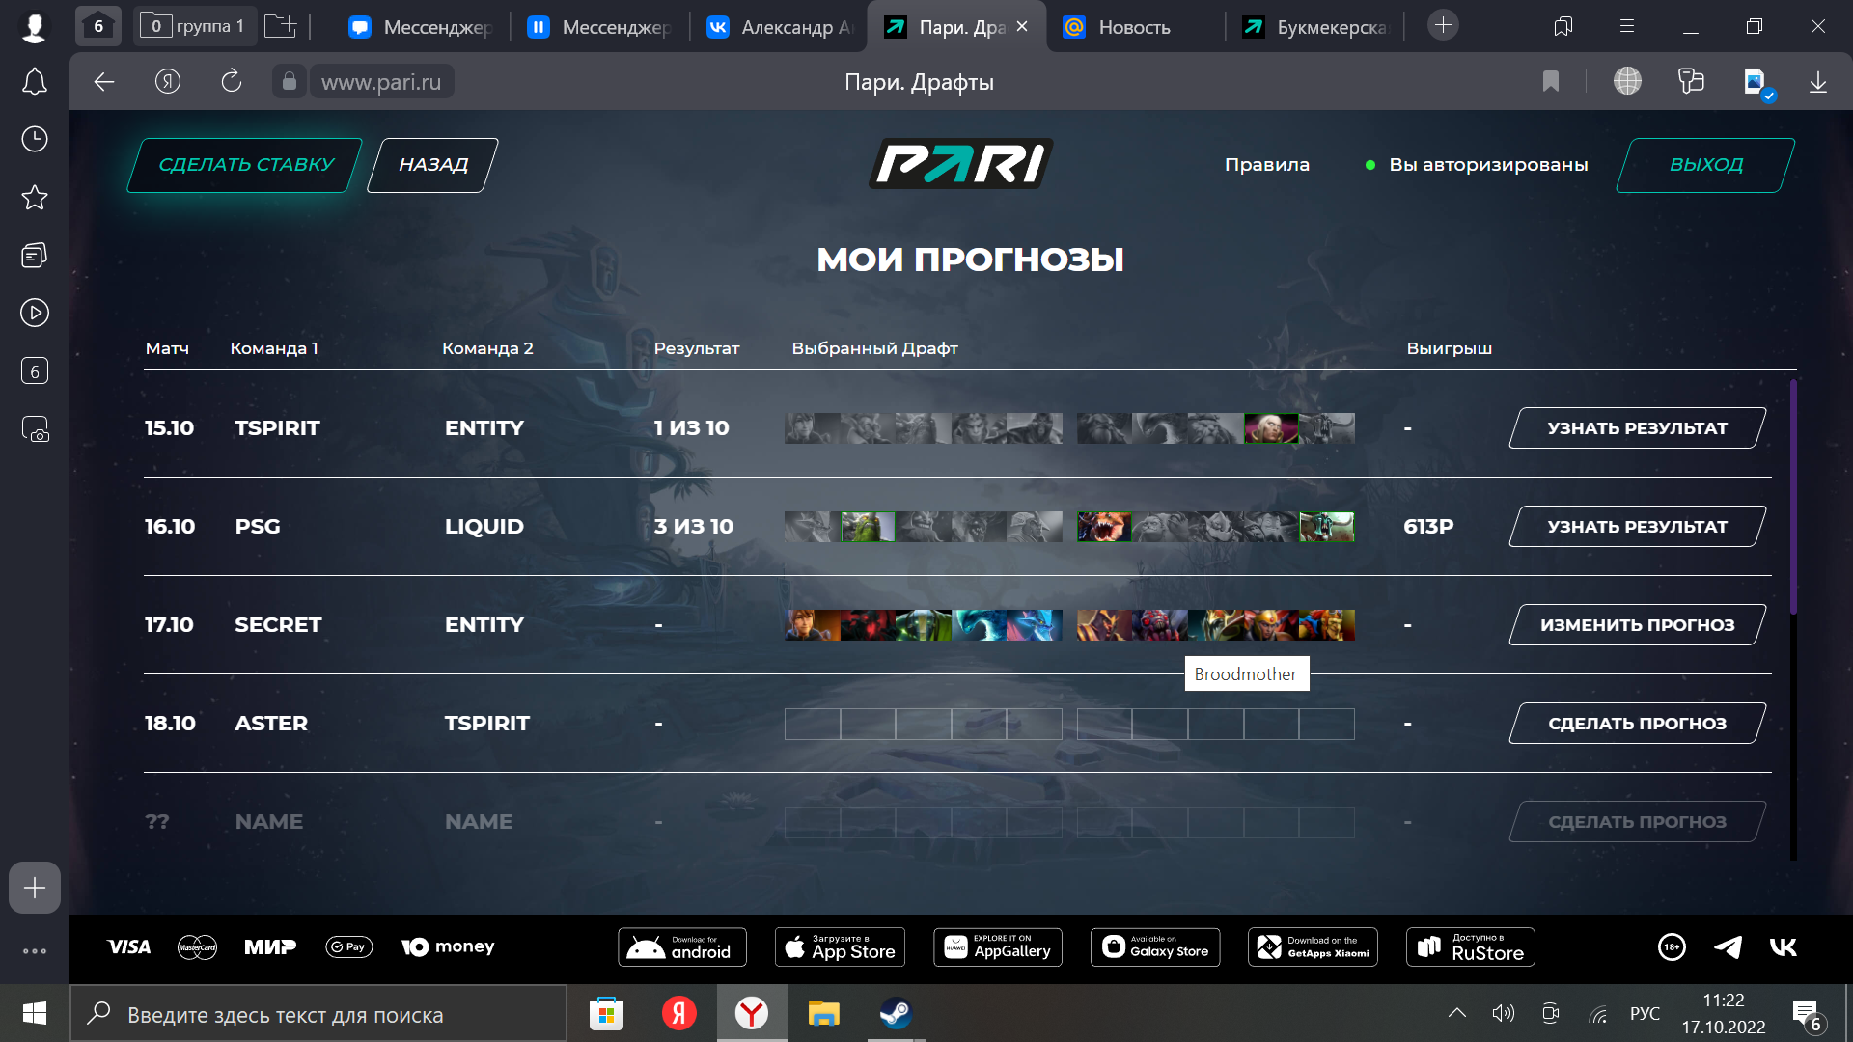Click the address bar www.pari.ru
1853x1042 pixels.
tap(381, 82)
